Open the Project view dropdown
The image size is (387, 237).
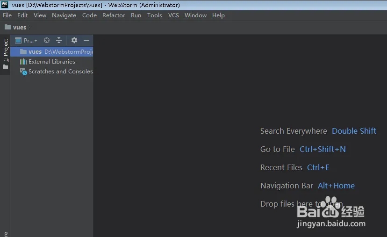30,41
